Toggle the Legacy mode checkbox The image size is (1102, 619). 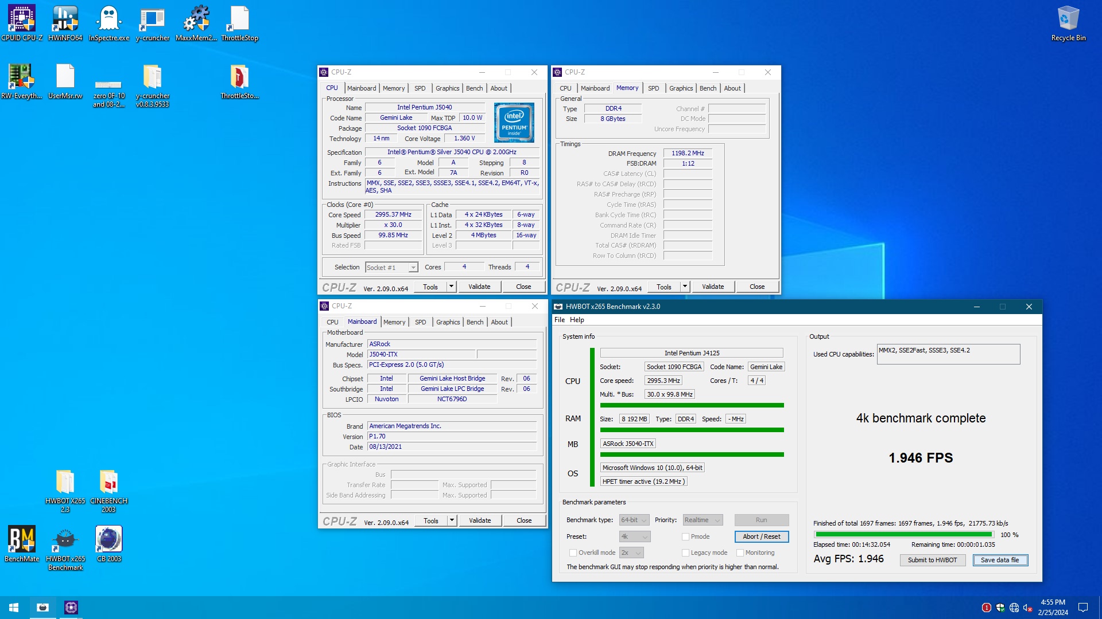click(x=685, y=553)
